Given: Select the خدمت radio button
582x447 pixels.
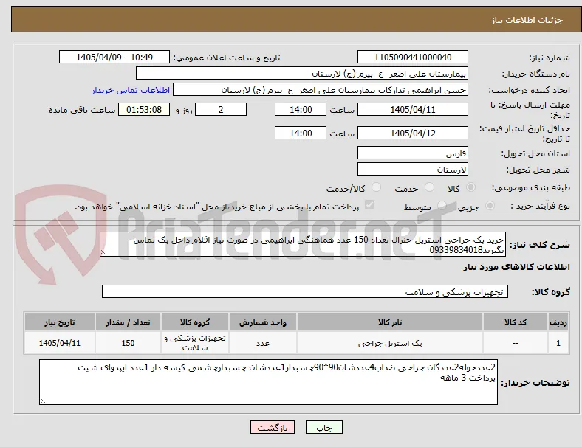Looking at the screenshot, I should pyautogui.click(x=429, y=187).
